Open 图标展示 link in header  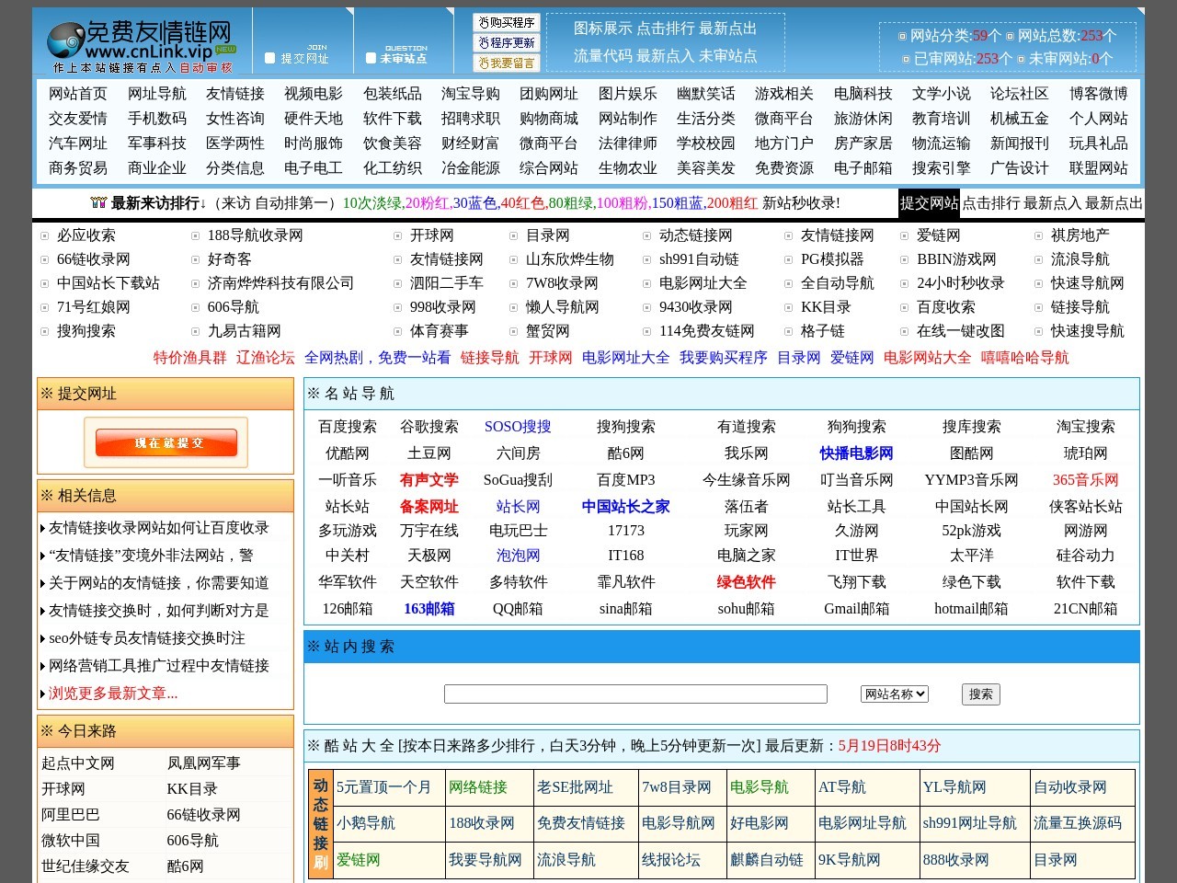pyautogui.click(x=603, y=29)
